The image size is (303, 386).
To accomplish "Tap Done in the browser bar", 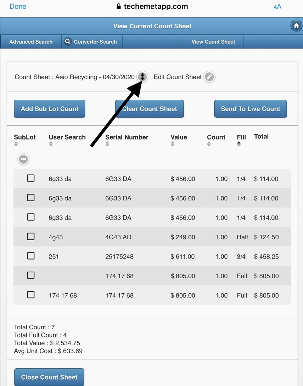I will pyautogui.click(x=18, y=6).
